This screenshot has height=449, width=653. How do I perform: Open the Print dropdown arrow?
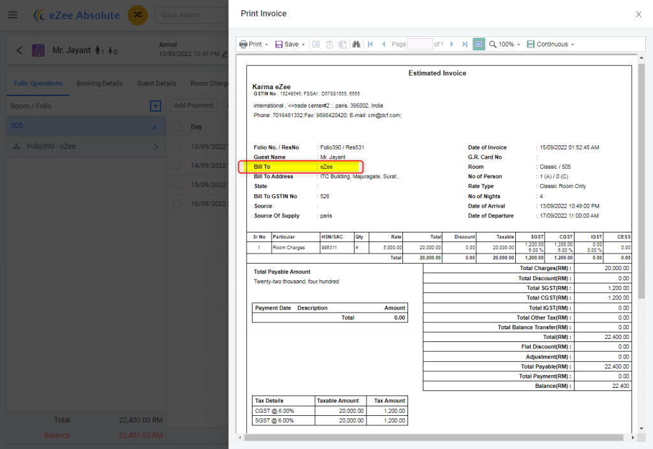pyautogui.click(x=267, y=45)
